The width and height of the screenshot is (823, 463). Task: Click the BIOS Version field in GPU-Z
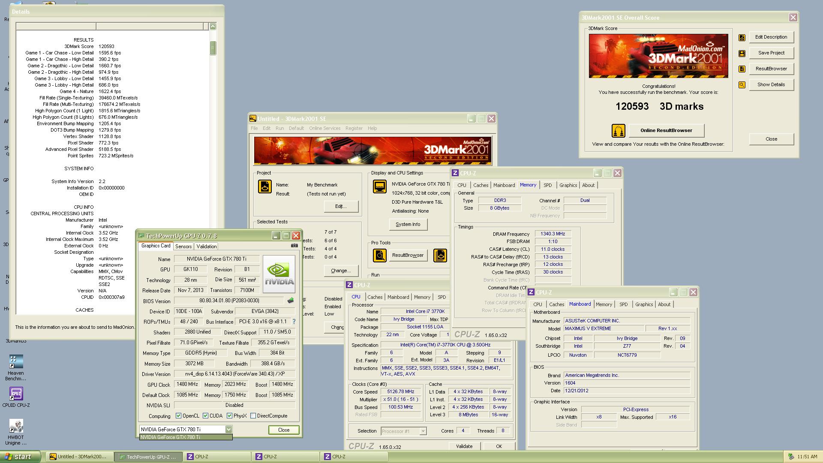[229, 301]
